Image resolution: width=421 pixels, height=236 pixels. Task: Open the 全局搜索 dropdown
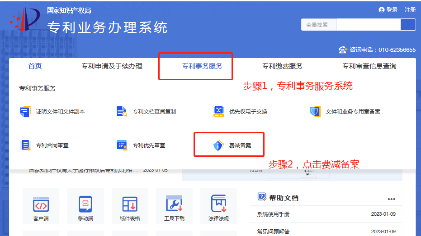click(x=319, y=25)
